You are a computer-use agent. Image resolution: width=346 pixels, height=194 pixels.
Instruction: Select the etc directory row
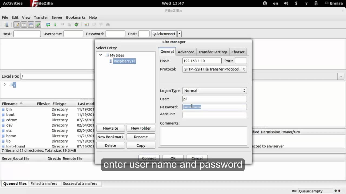[47, 131]
